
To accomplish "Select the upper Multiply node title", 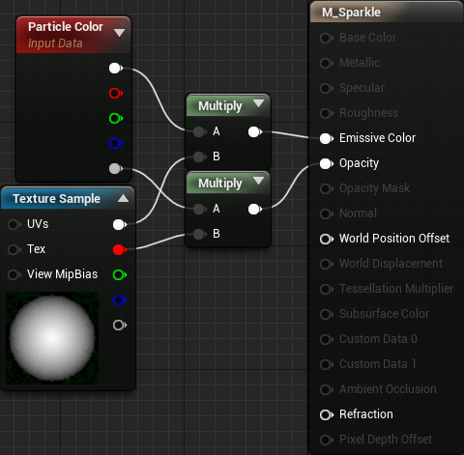I will (x=220, y=106).
